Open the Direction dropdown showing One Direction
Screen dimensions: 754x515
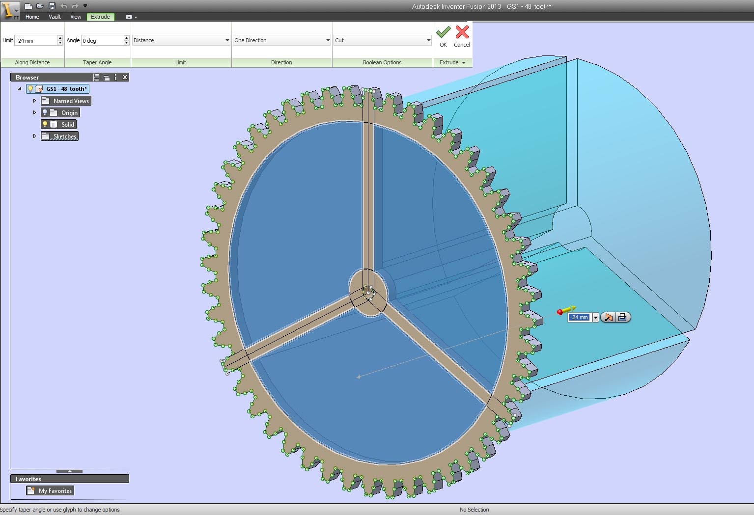coord(327,40)
